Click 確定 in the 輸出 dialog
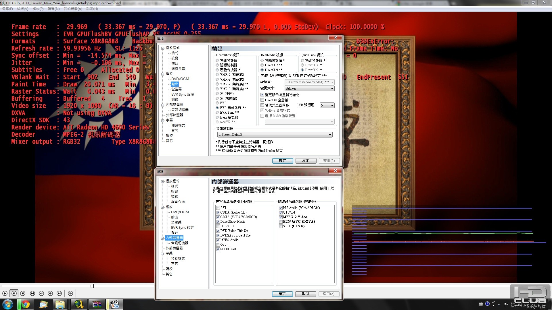Viewport: 552px width, 310px height. 283,161
